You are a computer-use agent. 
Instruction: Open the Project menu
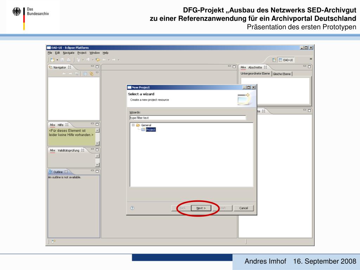(82, 53)
